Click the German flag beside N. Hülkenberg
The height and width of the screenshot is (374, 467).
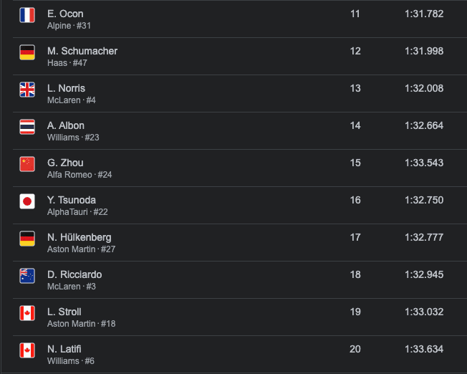(27, 239)
